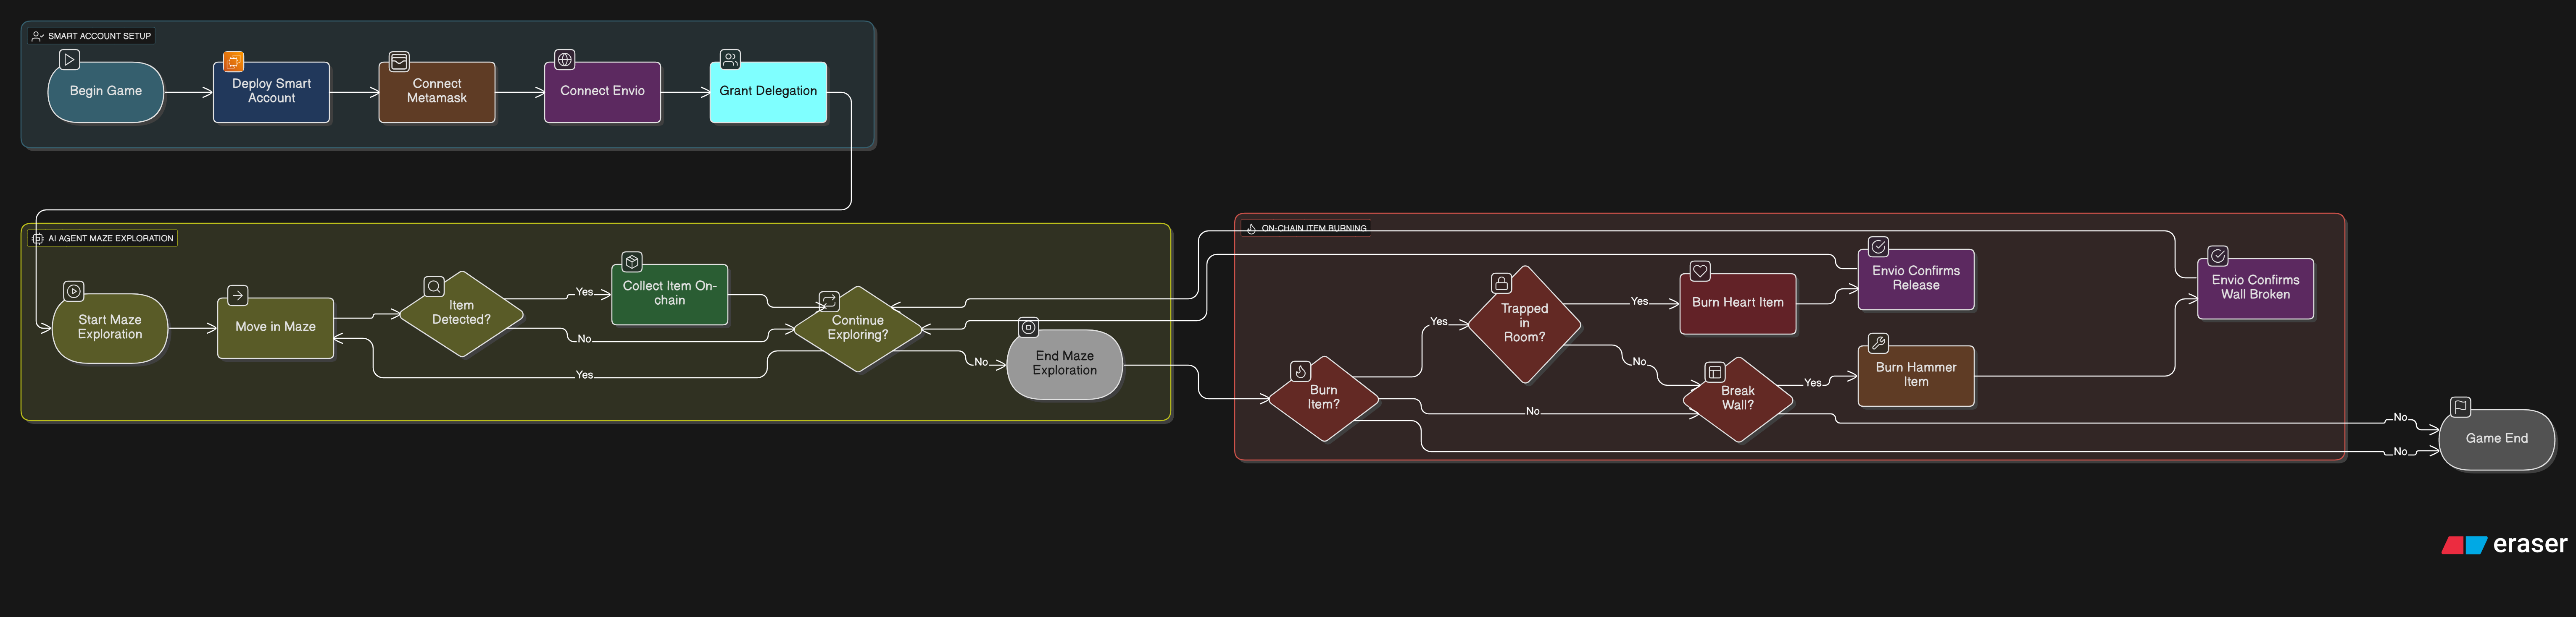Select the Move in Maze node
2576x617 pixels.
click(275, 327)
